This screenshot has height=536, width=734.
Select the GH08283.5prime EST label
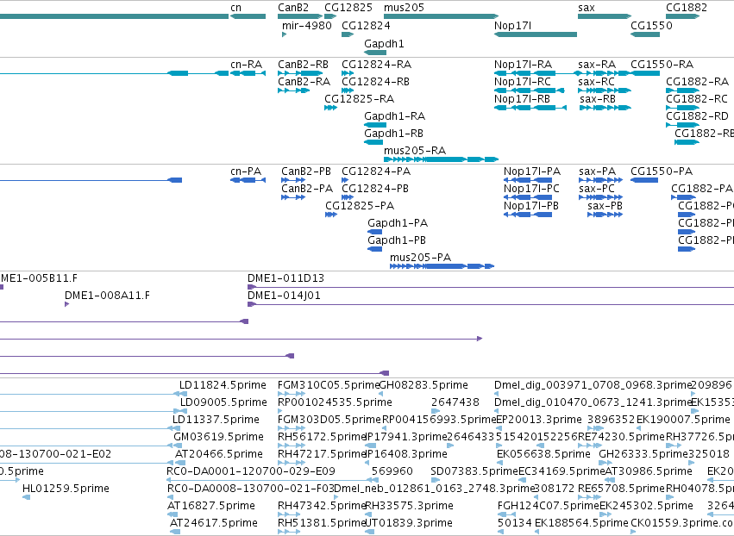[x=423, y=385]
